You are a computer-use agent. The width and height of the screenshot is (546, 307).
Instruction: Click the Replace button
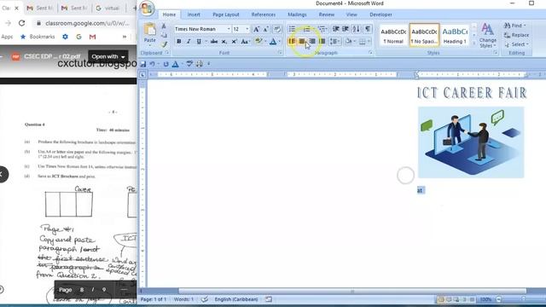click(516, 35)
